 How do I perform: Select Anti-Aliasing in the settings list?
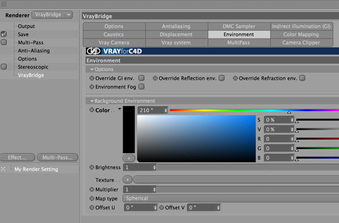click(34, 51)
